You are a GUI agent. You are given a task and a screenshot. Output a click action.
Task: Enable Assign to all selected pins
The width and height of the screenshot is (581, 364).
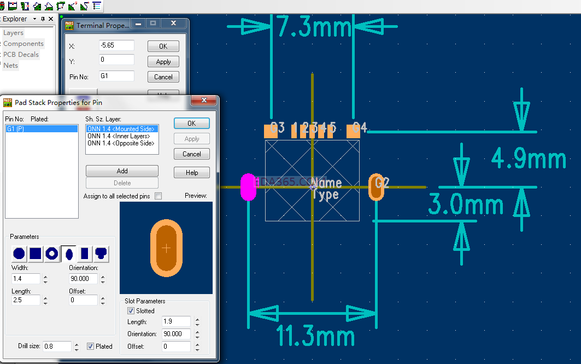pos(158,196)
